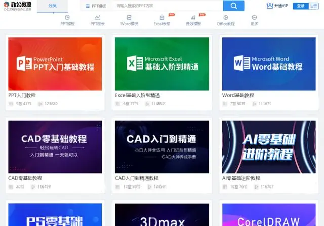The image size is (324, 226).
Task: Click chapter list icon under Word基础教程
Action: (225, 104)
